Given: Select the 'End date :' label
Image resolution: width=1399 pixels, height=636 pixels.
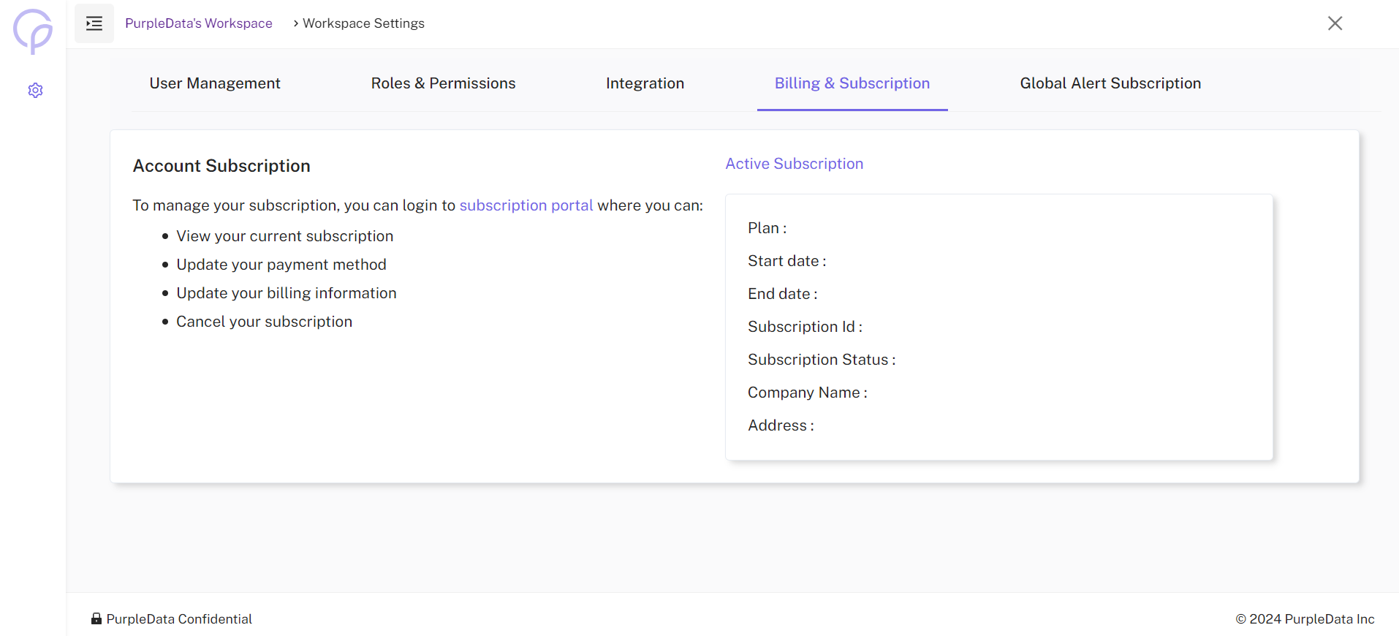Looking at the screenshot, I should [783, 294].
